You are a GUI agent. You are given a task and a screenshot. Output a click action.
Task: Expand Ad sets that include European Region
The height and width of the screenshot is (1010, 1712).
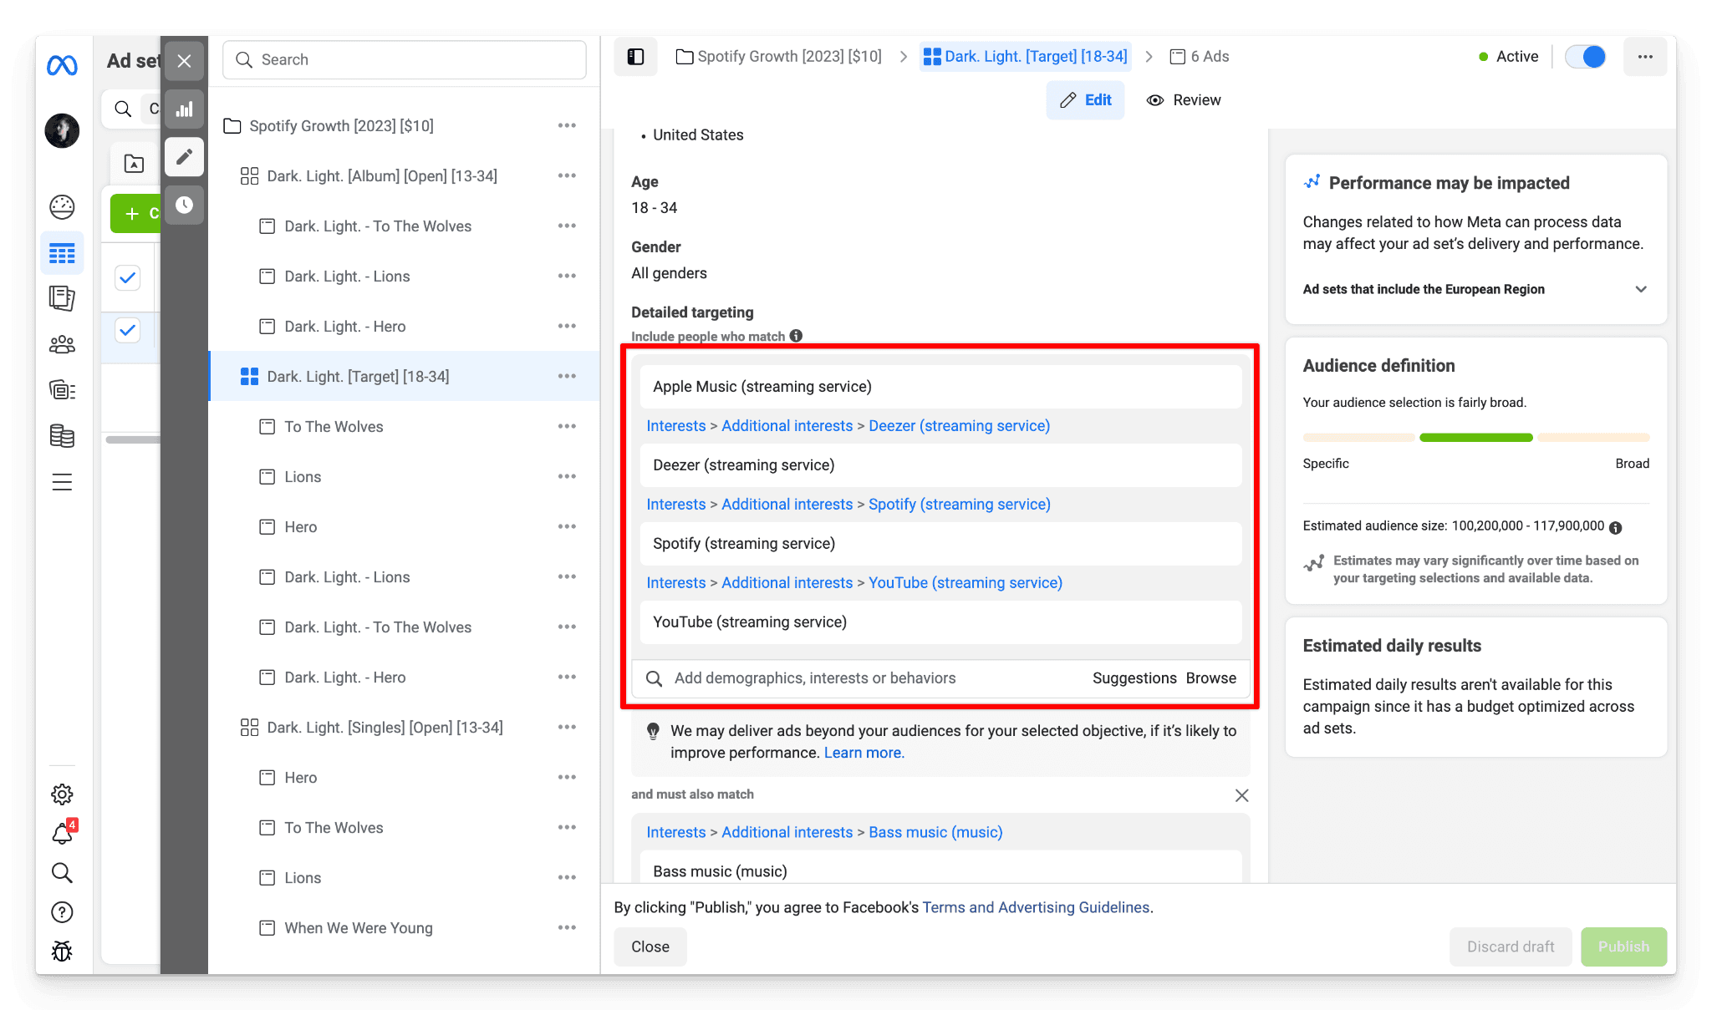pos(1640,289)
